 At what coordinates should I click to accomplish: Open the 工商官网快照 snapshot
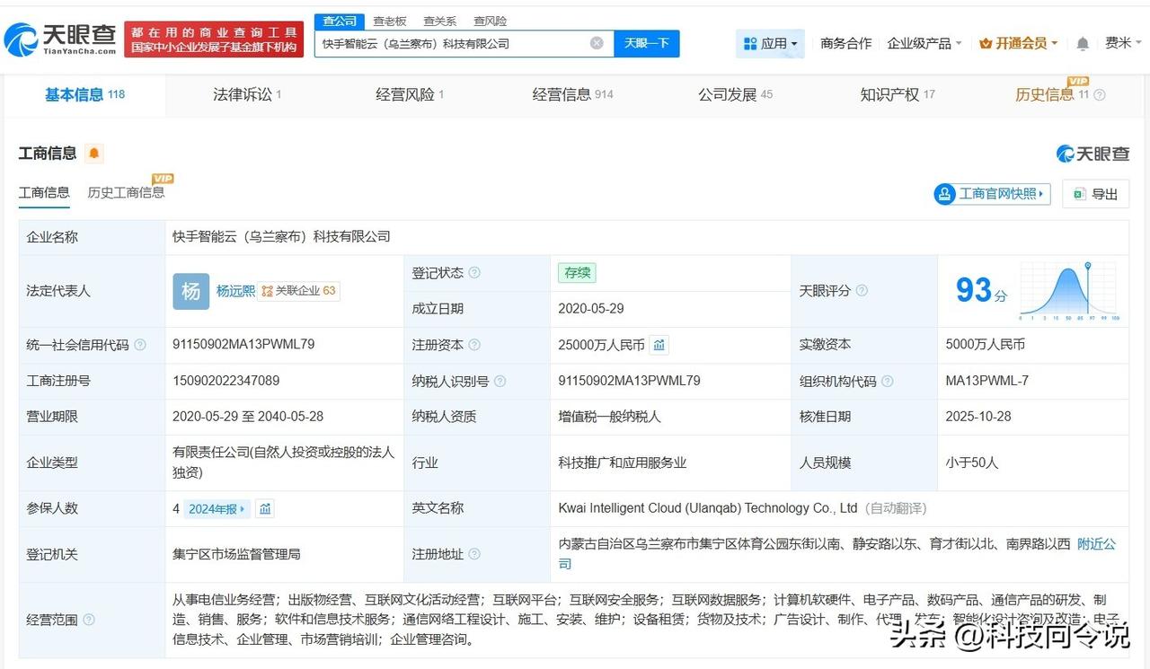click(x=992, y=194)
